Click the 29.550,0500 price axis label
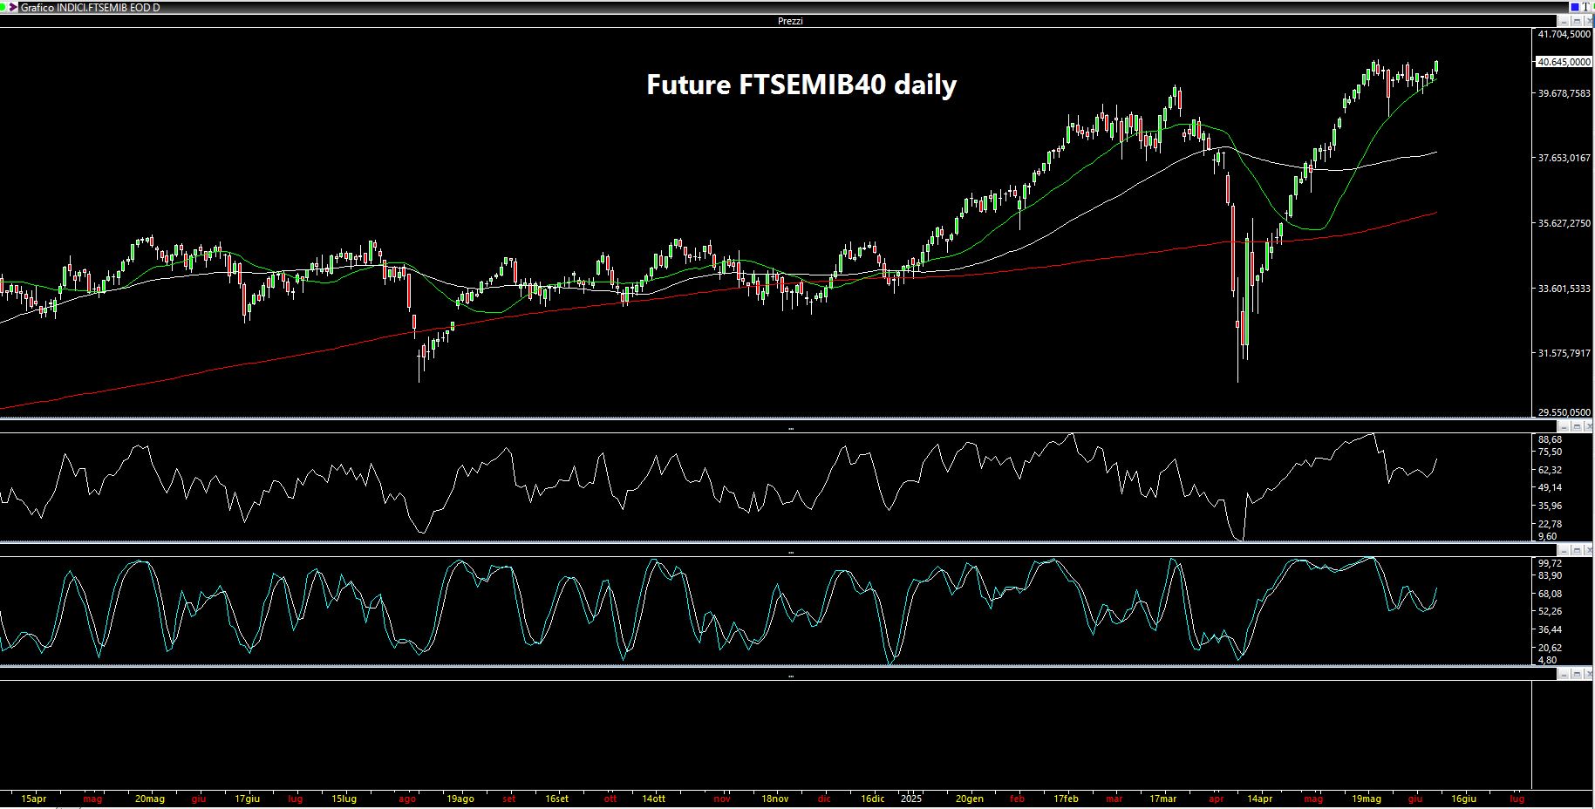Screen dimensions: 1595x809 click(x=1564, y=412)
